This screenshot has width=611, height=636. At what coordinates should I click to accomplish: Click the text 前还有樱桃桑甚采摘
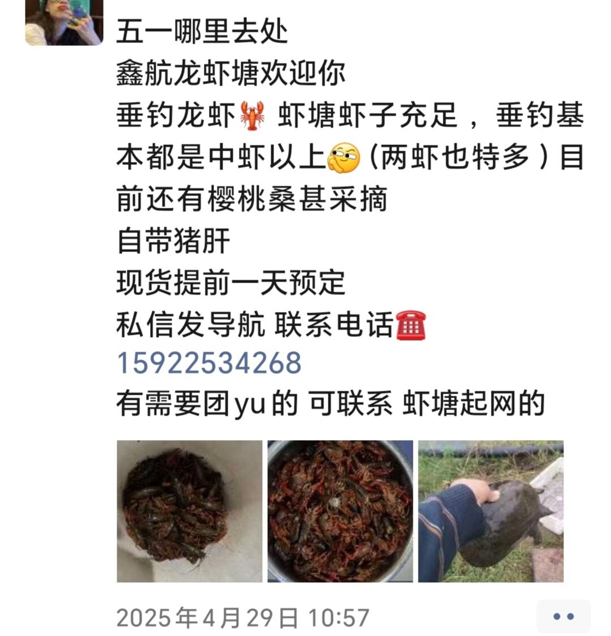coord(252,199)
